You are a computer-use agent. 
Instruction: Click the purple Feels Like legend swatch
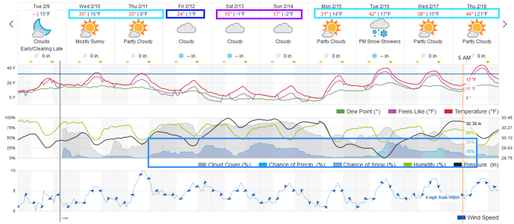click(392, 112)
